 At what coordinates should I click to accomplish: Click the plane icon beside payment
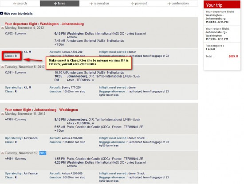[133, 4]
